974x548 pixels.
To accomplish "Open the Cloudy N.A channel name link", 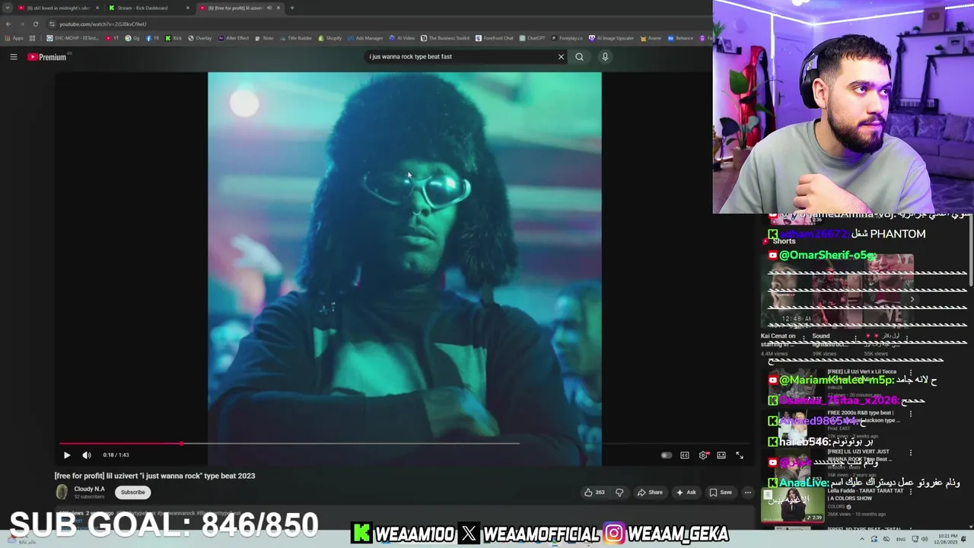I will tap(89, 489).
